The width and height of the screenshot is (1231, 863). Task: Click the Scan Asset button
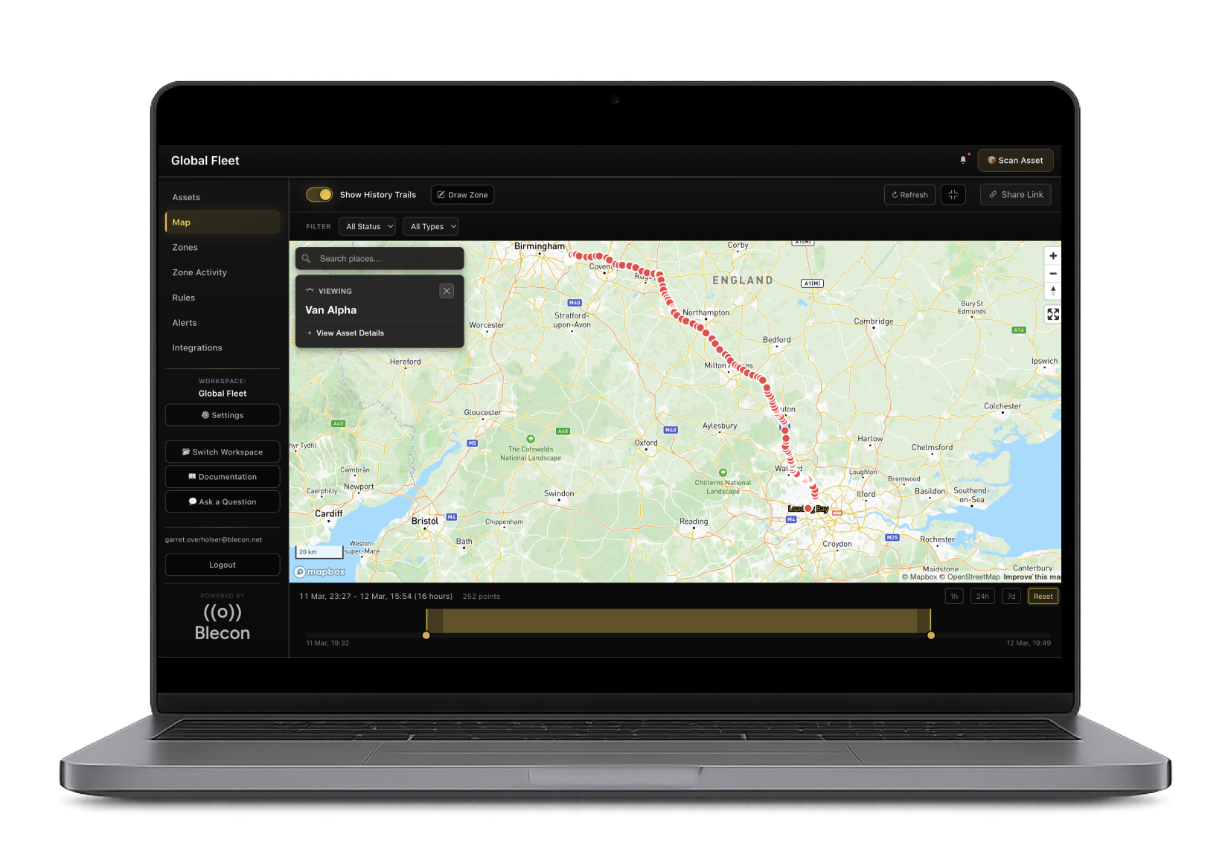click(1015, 160)
